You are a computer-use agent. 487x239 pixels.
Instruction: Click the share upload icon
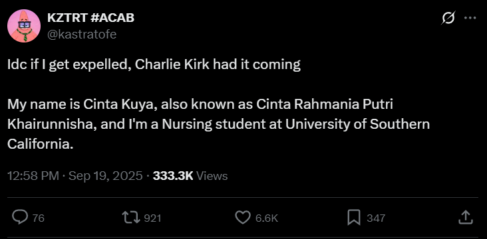pyautogui.click(x=466, y=217)
